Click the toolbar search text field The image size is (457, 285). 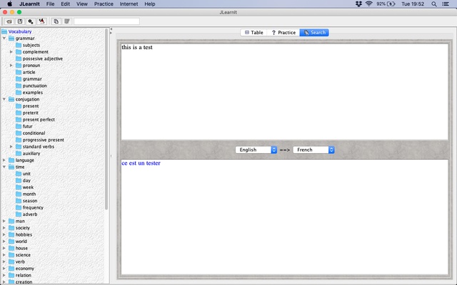[x=106, y=21]
